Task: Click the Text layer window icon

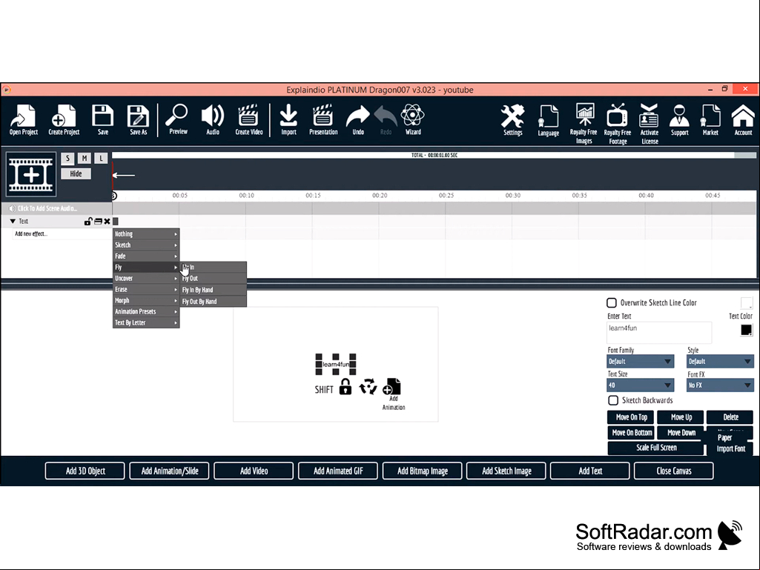Action: click(98, 222)
